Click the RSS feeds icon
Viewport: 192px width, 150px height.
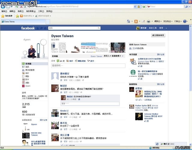[136, 21]
